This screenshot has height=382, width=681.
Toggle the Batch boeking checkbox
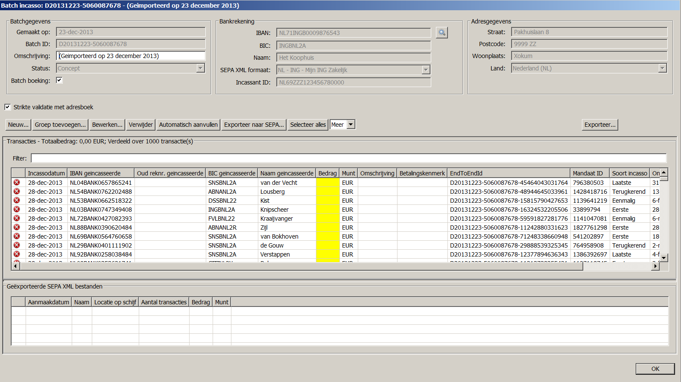click(59, 80)
